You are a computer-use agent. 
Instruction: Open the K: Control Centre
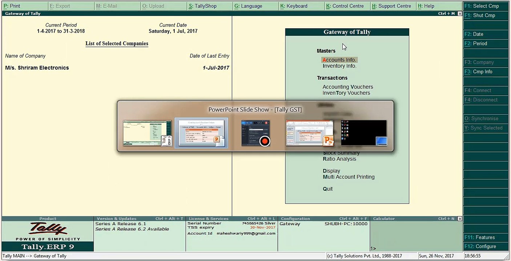[x=348, y=6]
